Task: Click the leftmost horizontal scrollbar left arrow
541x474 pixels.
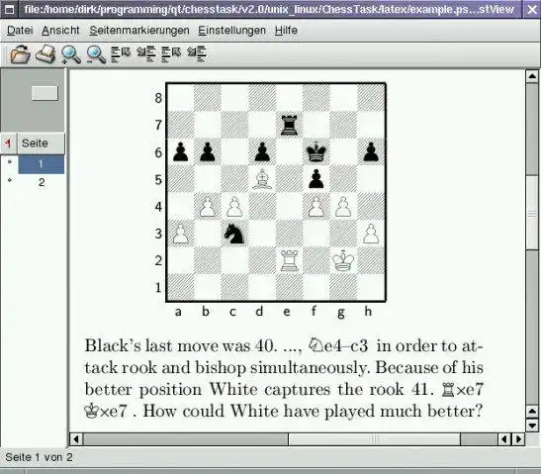Action: click(x=76, y=439)
